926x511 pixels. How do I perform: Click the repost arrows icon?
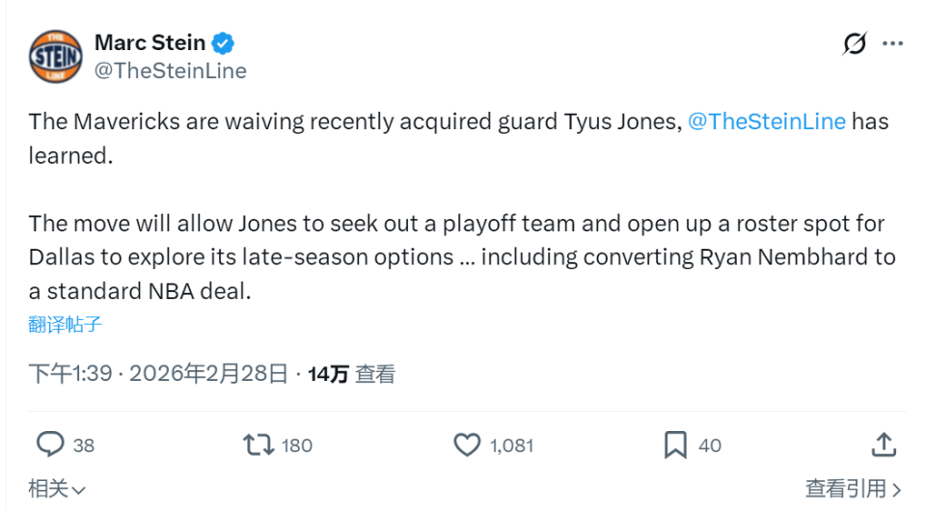coord(258,444)
